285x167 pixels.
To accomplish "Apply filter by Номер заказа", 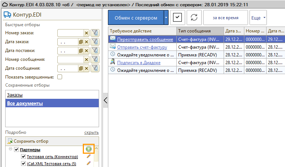I will (95, 33).
